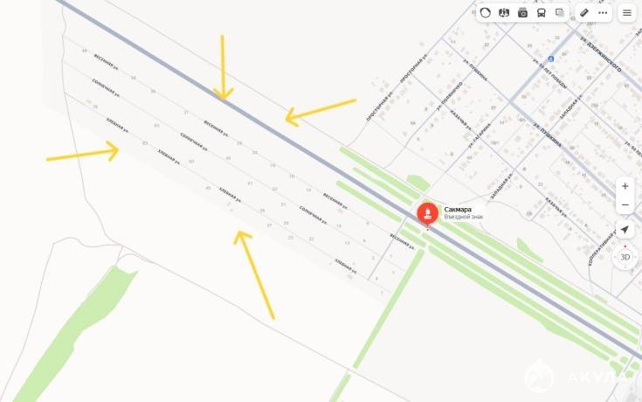Viewport: 642px width, 402px height.
Task: Show public transport with bus icon
Action: coord(542,13)
